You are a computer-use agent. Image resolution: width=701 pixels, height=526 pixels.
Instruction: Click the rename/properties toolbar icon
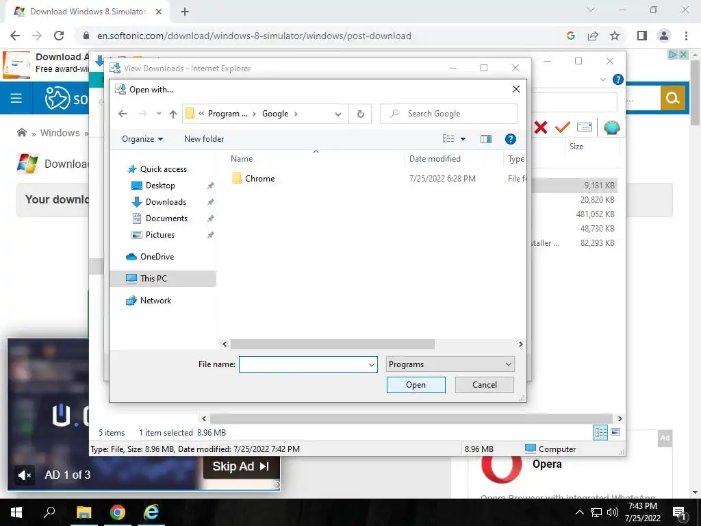click(x=585, y=128)
